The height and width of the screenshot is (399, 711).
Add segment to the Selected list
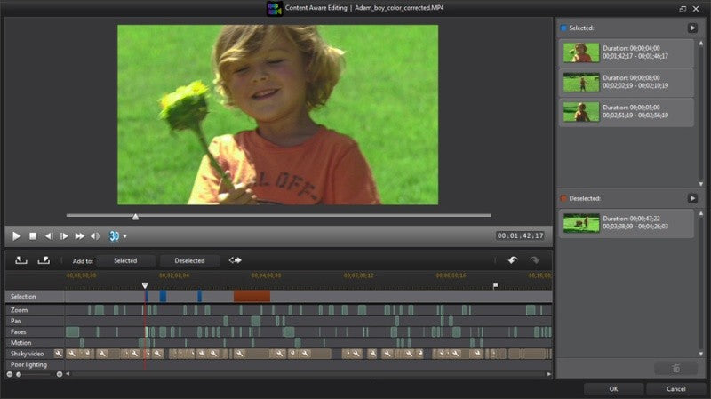tap(125, 260)
